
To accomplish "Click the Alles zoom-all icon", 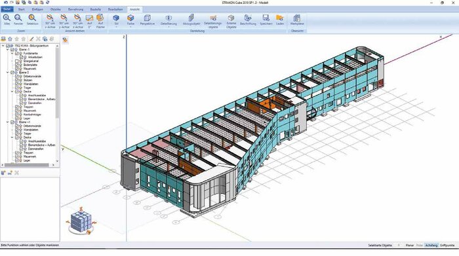I will pos(7,18).
